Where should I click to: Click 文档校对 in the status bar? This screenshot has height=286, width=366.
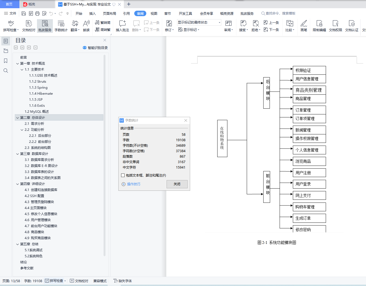[x=79, y=281]
